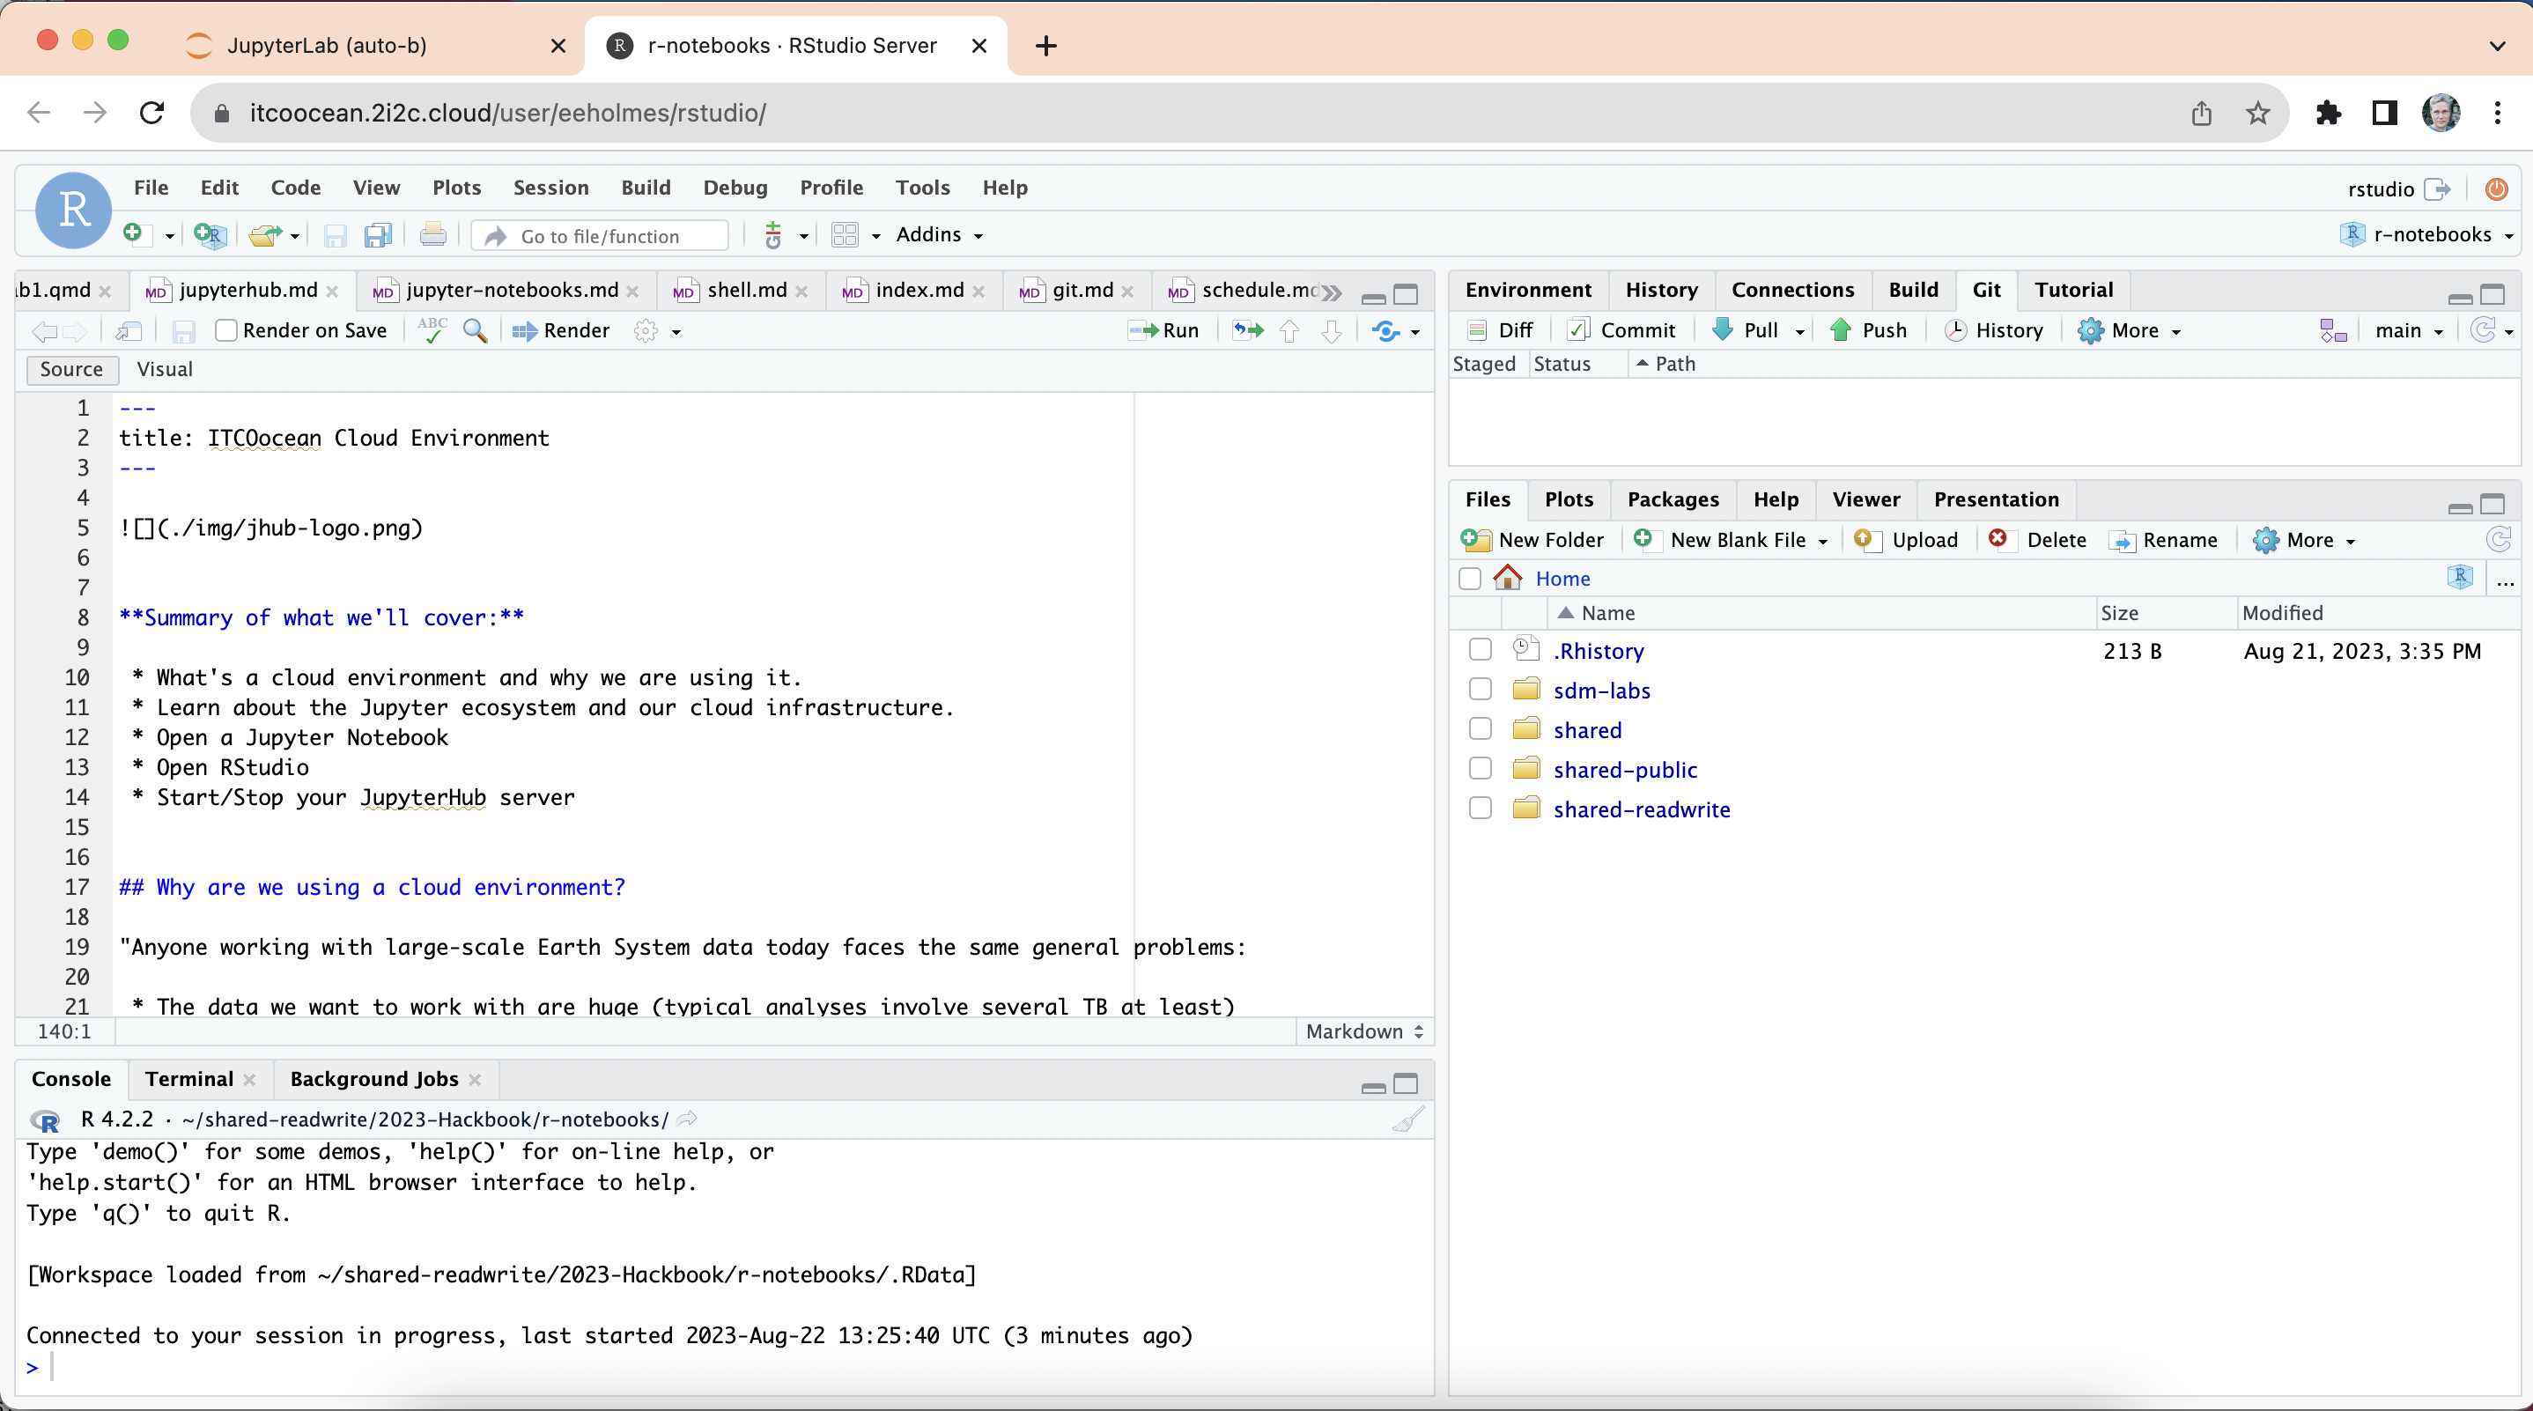The height and width of the screenshot is (1411, 2533).
Task: Open the Tools menu
Action: click(x=921, y=188)
